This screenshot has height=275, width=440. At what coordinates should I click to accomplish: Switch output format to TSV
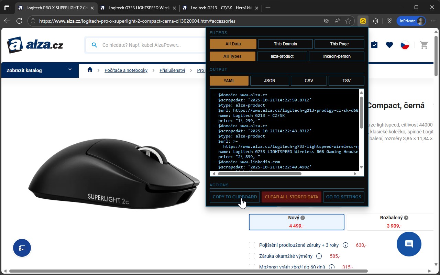[346, 81]
